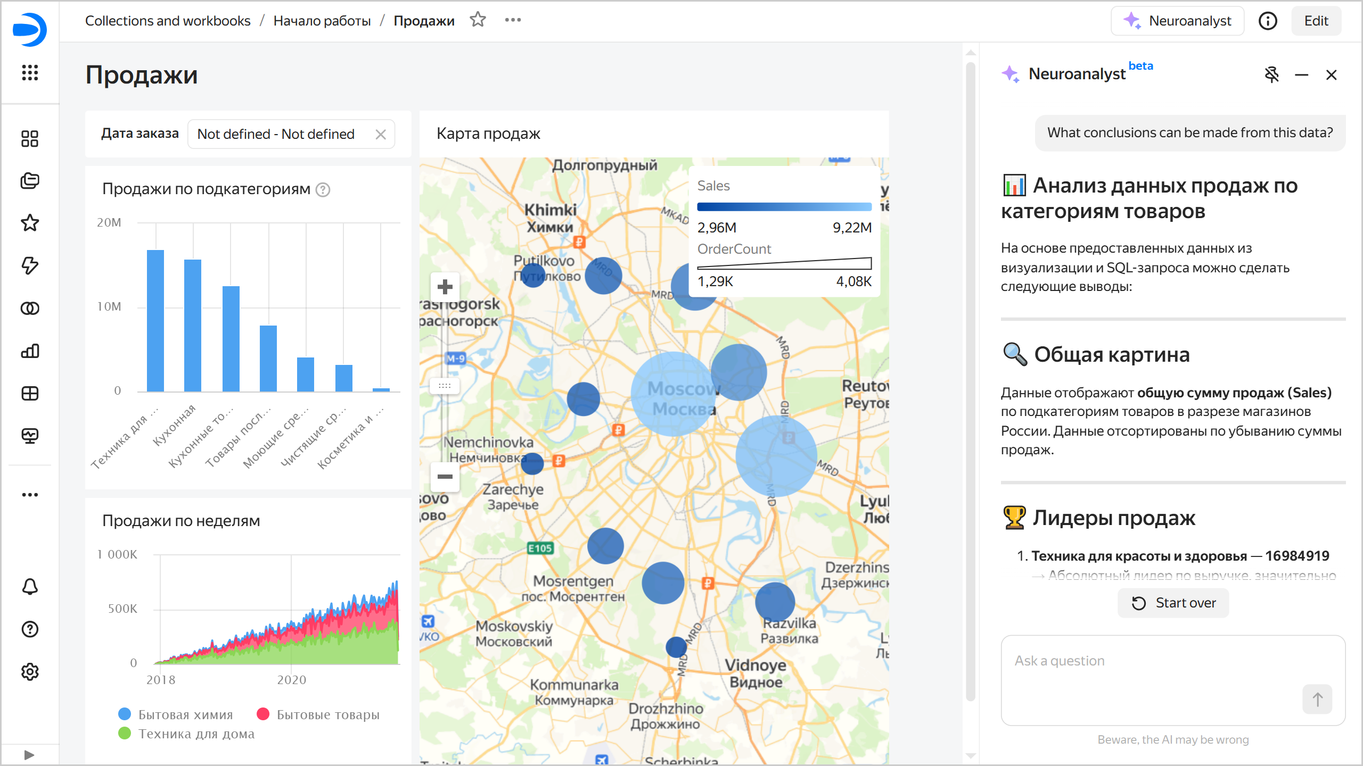Open the Дата заказа date range picker
1363x766 pixels.
(277, 134)
